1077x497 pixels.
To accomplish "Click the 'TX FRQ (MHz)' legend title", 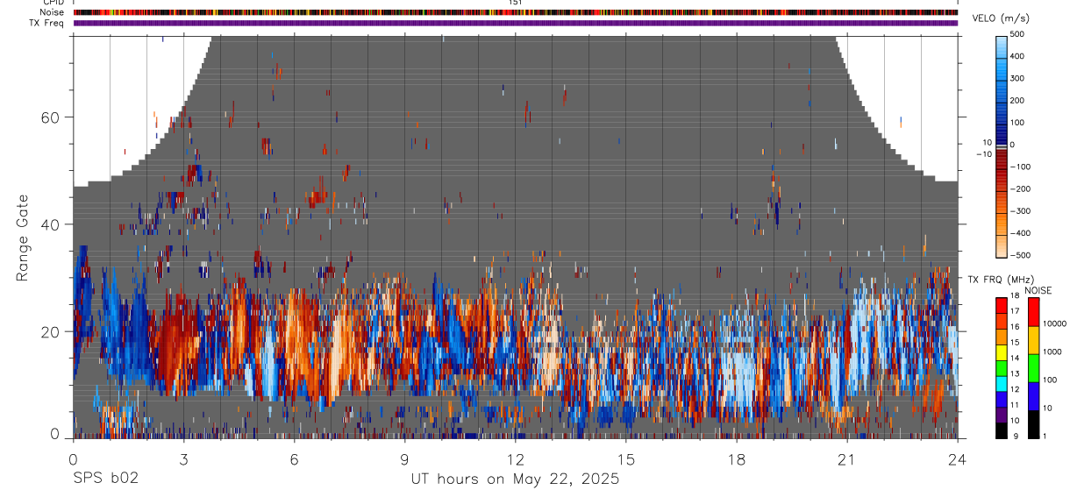I will click(x=999, y=279).
